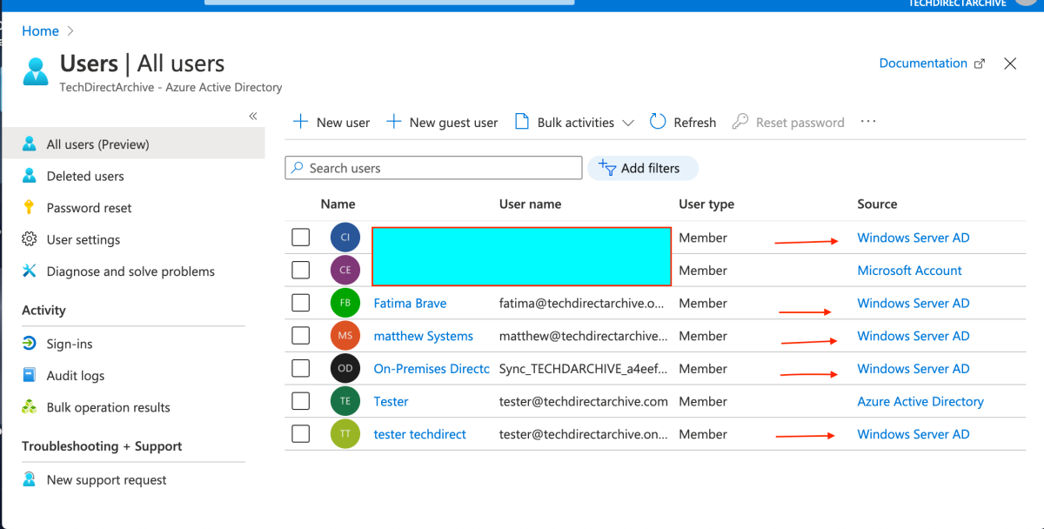The height and width of the screenshot is (529, 1044).
Task: Click inside the Search users field
Action: click(x=433, y=168)
